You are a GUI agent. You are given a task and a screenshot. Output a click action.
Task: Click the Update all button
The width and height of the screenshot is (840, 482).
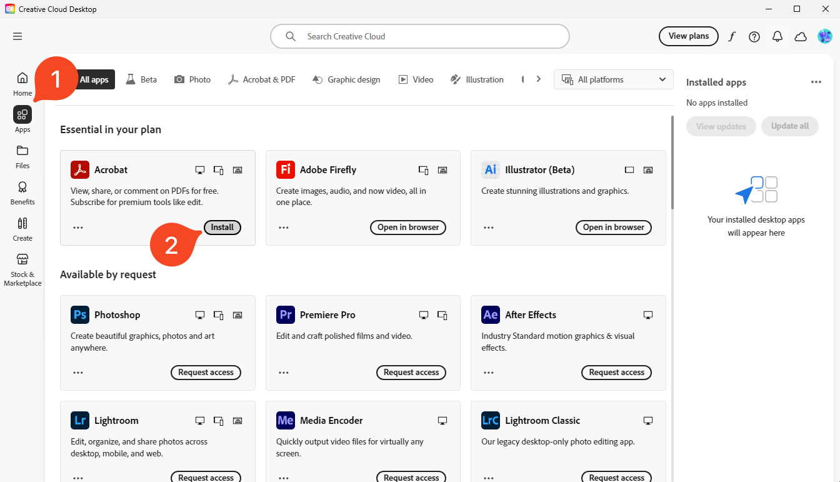coord(790,126)
